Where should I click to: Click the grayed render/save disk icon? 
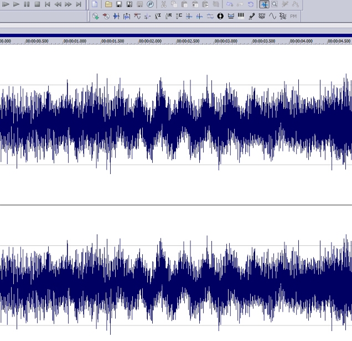(139, 4)
